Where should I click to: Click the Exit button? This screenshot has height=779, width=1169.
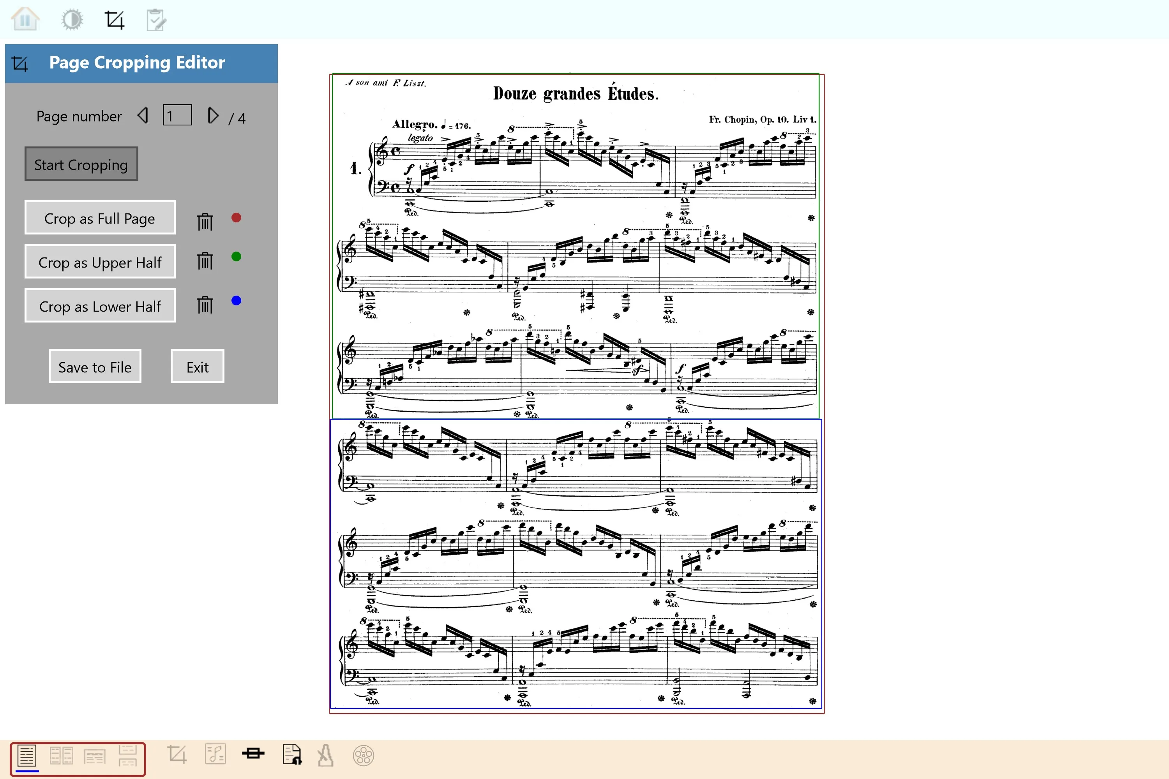coord(197,367)
